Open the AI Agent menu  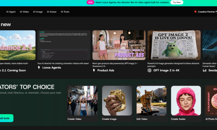[11, 12]
